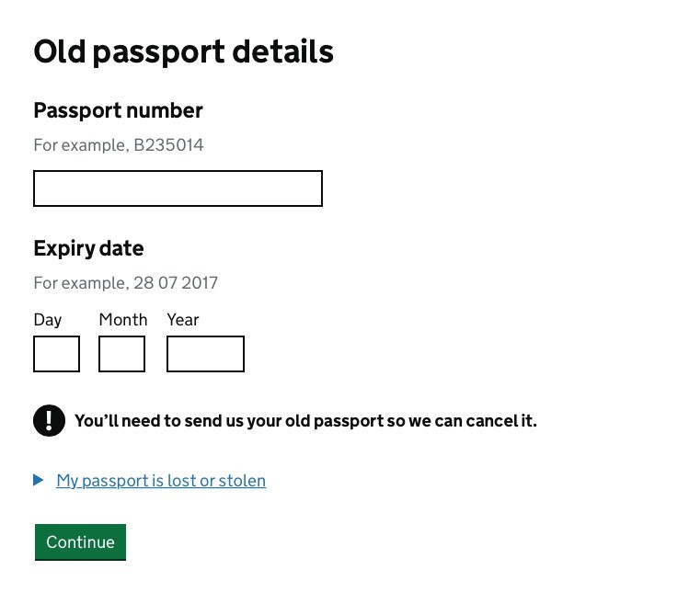Click the 'For example, B235014' hint text
This screenshot has height=604, width=689.
119,145
